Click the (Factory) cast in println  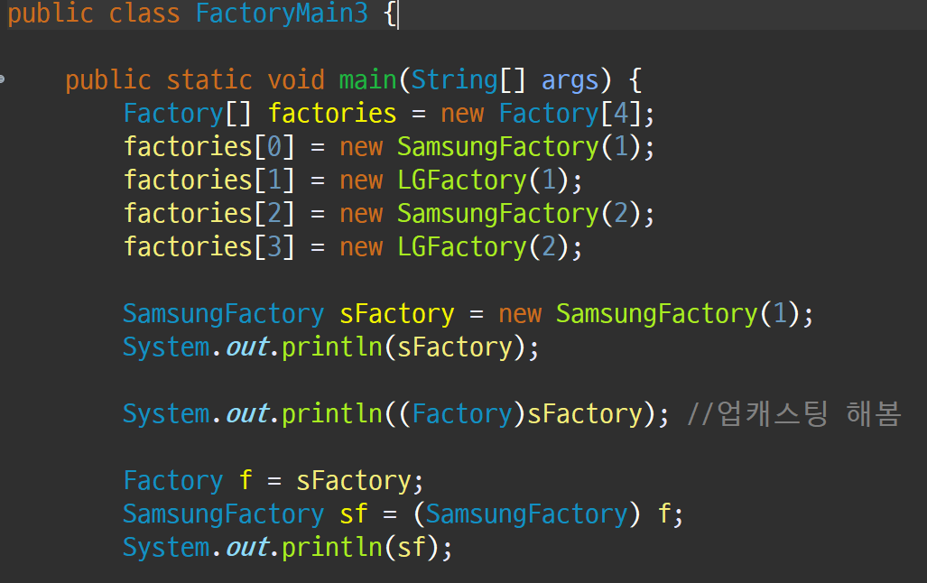coord(462,414)
